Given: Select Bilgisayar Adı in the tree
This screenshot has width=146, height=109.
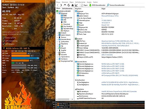Looking at the screenshot, I should (68, 18).
